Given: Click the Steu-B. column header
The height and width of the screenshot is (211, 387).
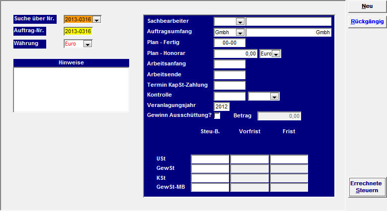Looking at the screenshot, I should [210, 131].
